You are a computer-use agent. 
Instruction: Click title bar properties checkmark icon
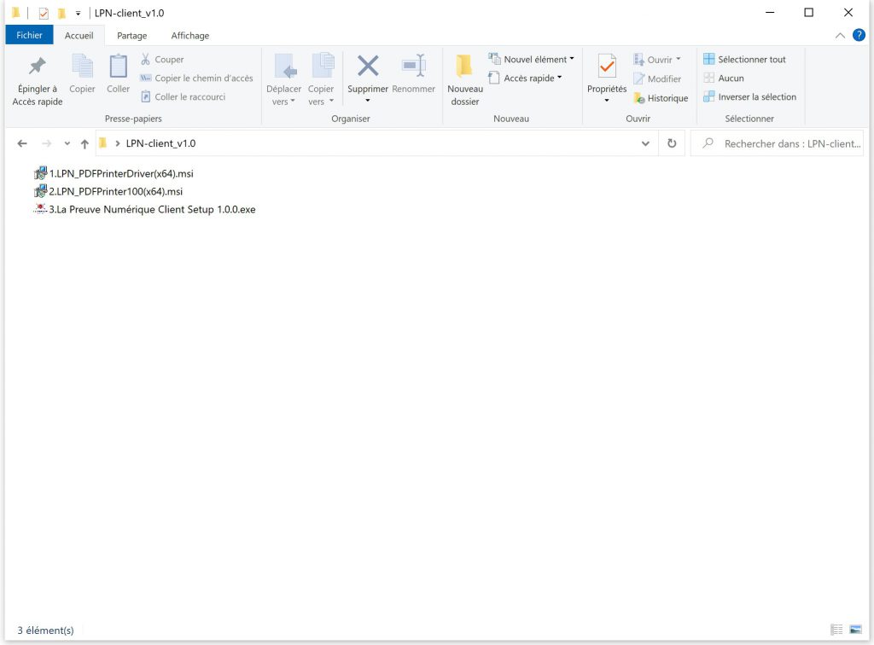[x=44, y=13]
